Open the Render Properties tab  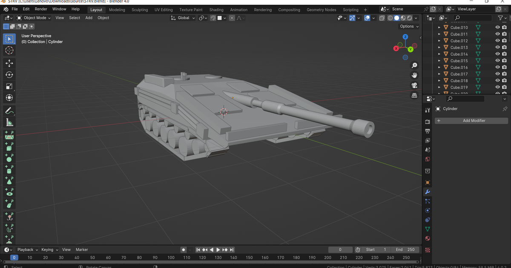coord(427,121)
